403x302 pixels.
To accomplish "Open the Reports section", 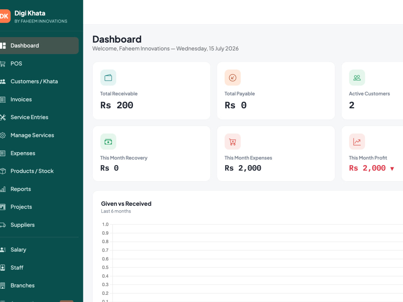I will [x=39, y=189].
